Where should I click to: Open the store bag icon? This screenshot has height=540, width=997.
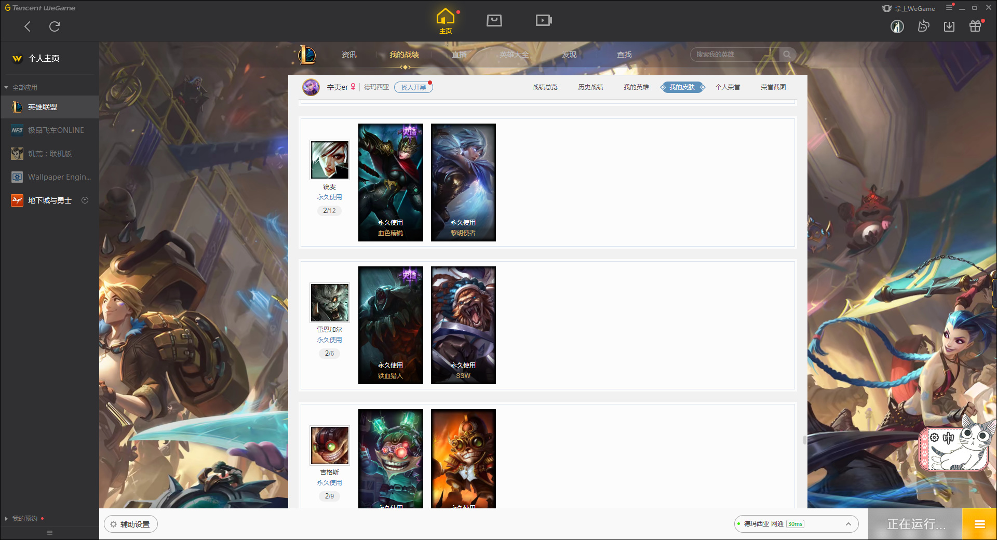[x=494, y=20]
